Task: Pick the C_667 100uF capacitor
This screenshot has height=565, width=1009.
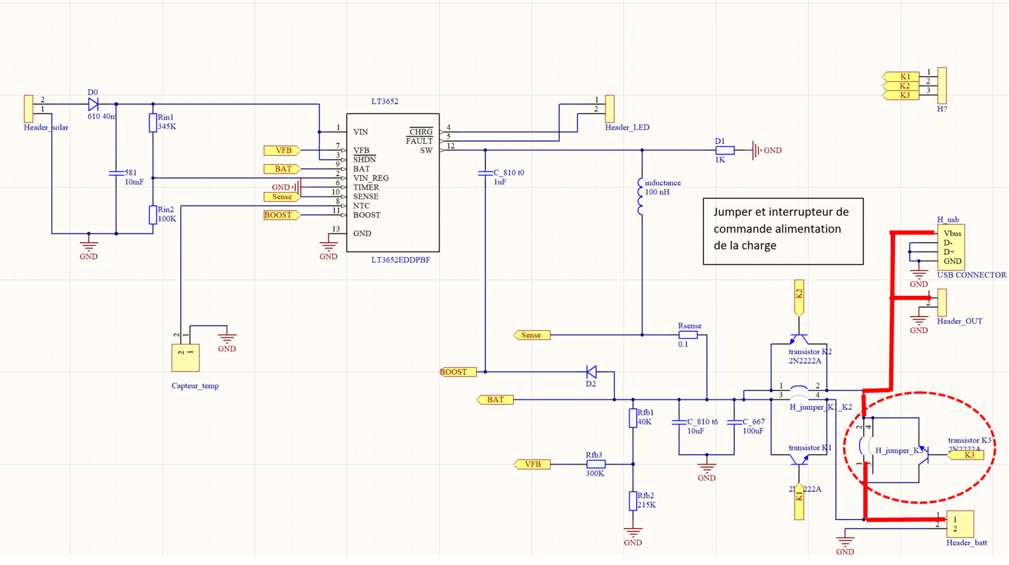Action: [x=734, y=422]
